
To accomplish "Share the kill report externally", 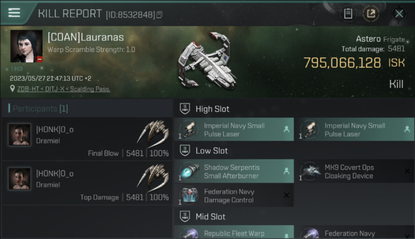I will click(x=371, y=13).
